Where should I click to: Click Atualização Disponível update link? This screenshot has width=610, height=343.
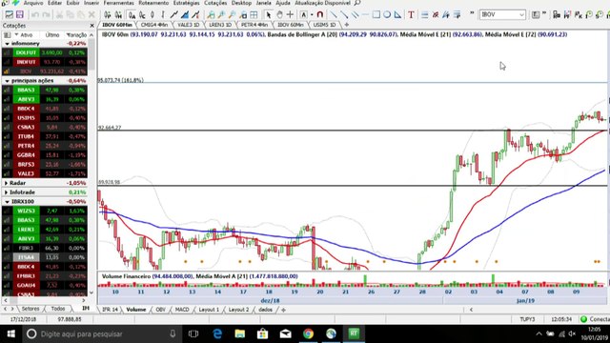[322, 3]
